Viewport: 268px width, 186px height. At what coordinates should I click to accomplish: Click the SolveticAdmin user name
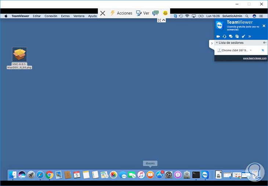tap(232, 16)
